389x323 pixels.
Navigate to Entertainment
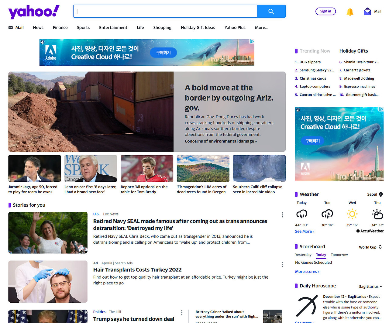pyautogui.click(x=113, y=27)
